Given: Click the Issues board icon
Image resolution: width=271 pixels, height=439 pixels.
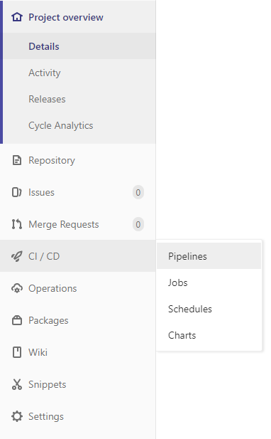Looking at the screenshot, I should click(x=17, y=192).
